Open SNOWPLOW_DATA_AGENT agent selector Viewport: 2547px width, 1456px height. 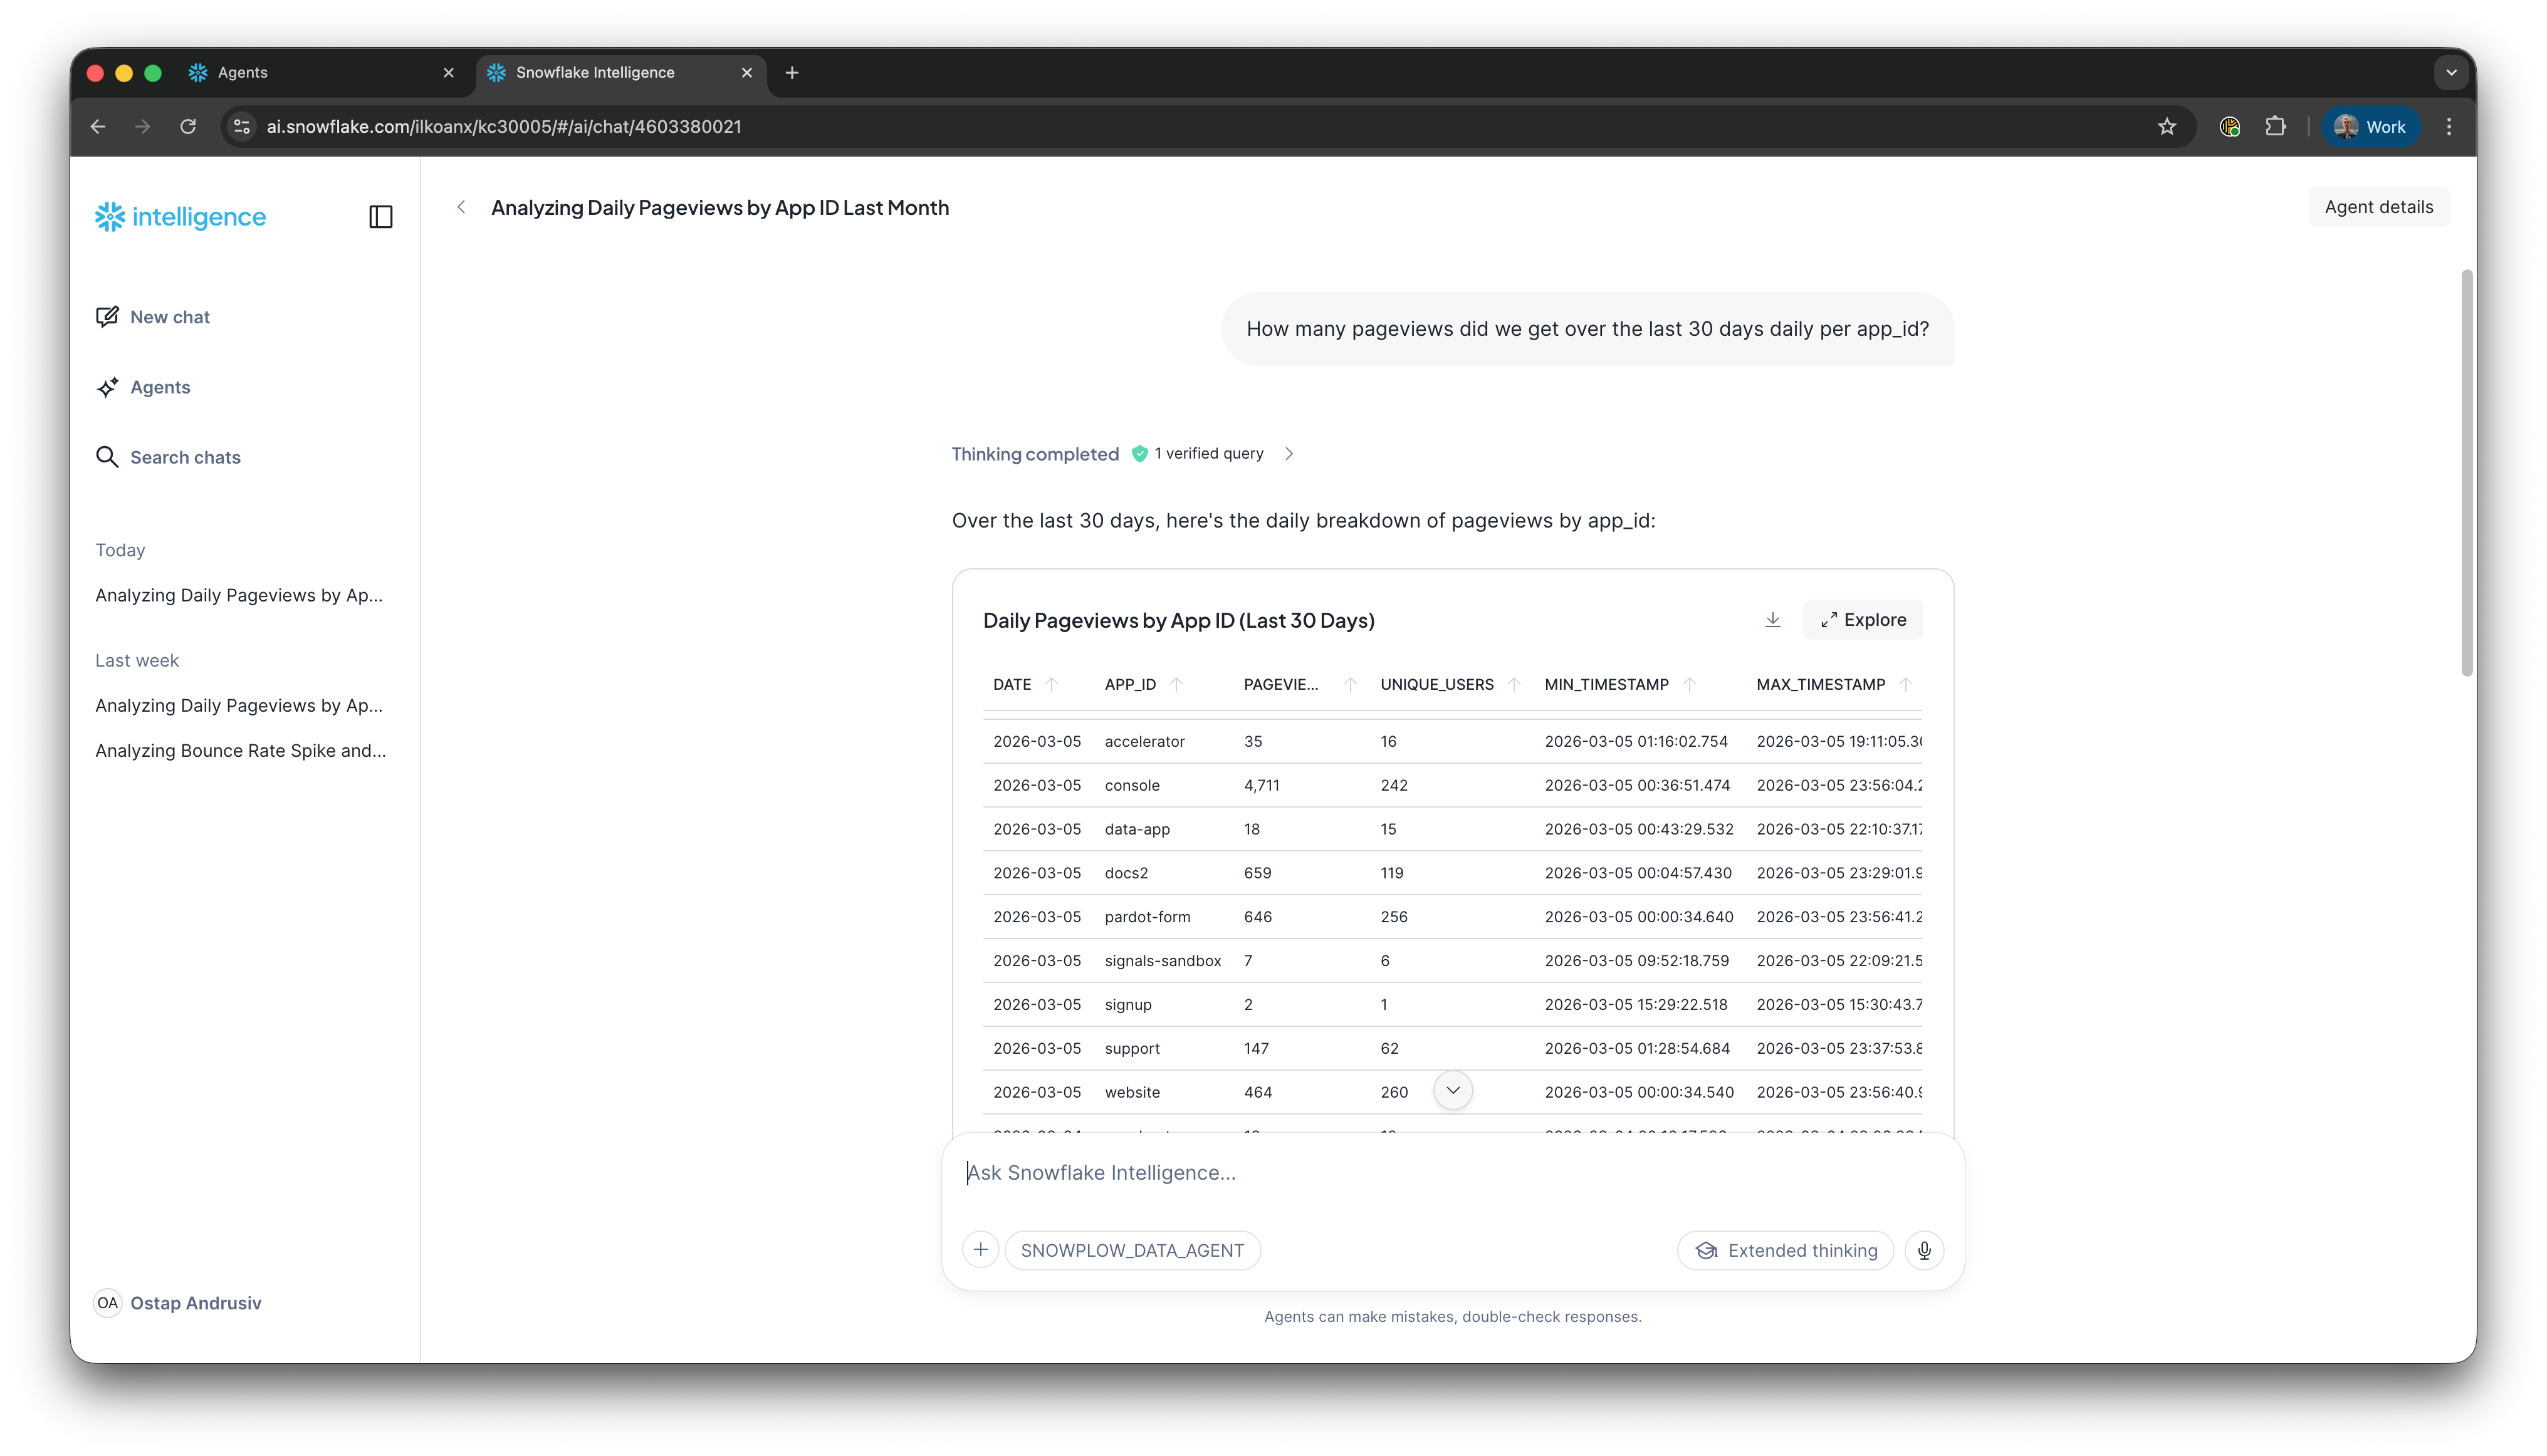[1131, 1250]
